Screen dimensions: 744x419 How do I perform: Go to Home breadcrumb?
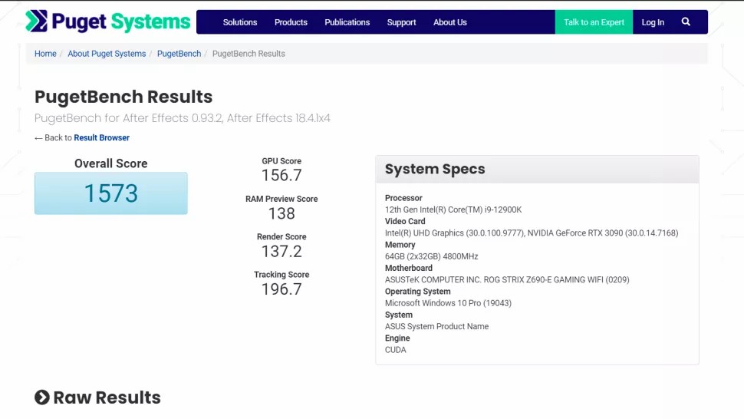[x=45, y=54]
